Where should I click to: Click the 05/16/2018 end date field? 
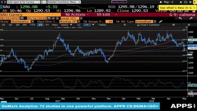point(37,18)
